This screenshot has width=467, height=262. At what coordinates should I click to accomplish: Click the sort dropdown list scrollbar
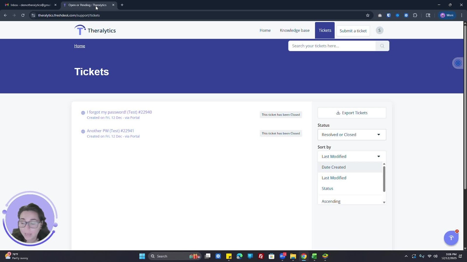point(384,179)
